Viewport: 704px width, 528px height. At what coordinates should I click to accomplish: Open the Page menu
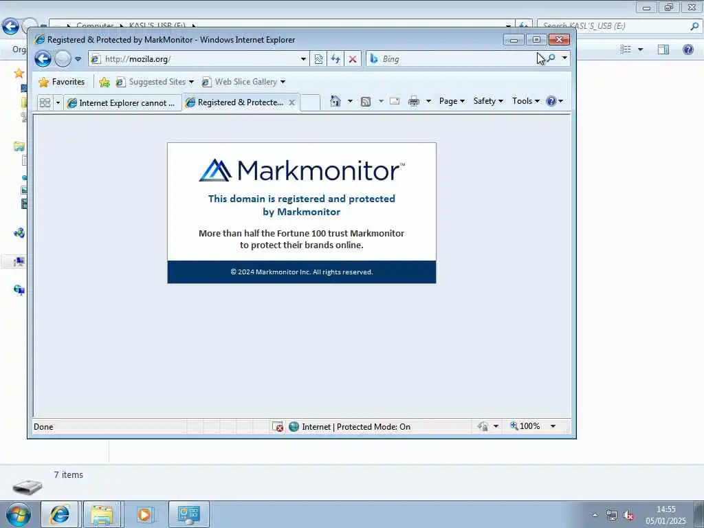click(x=452, y=101)
